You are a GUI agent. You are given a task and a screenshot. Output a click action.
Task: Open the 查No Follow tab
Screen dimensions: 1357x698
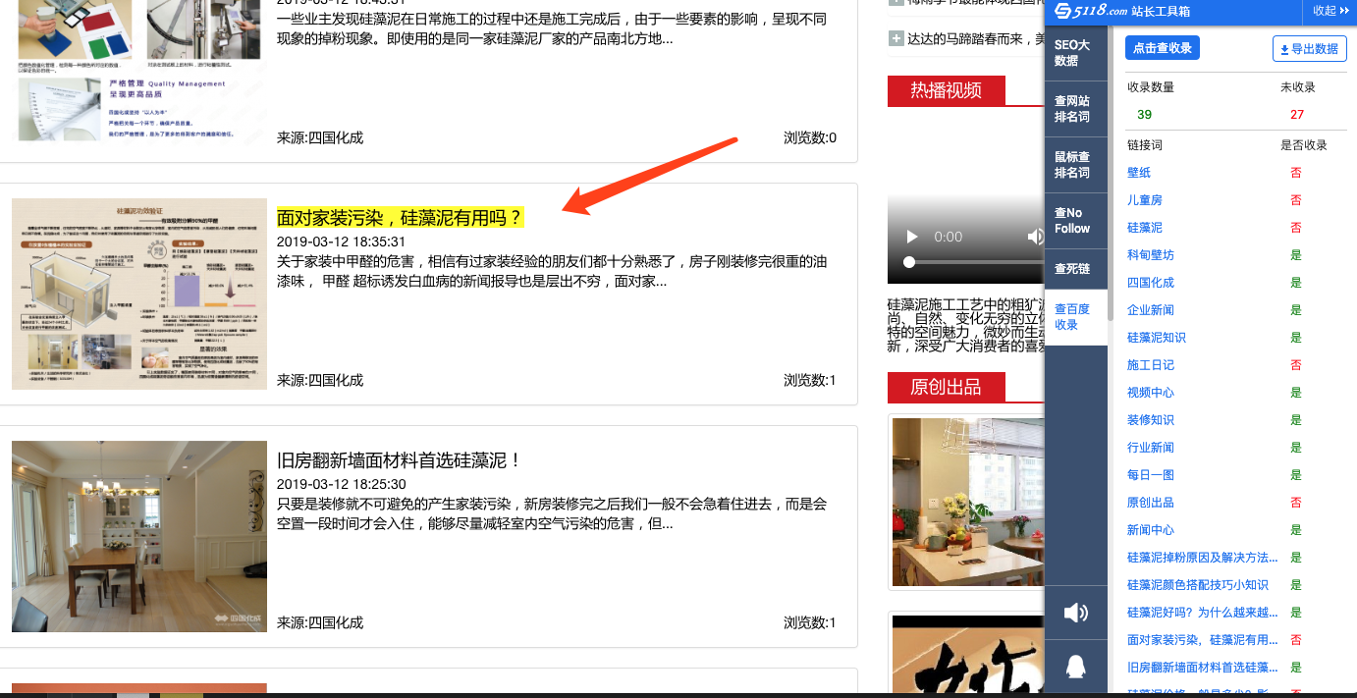pos(1071,221)
